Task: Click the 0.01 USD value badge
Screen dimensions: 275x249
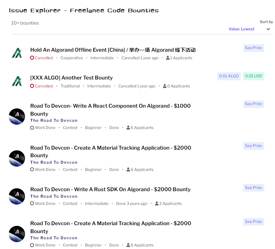Action: coord(253,76)
